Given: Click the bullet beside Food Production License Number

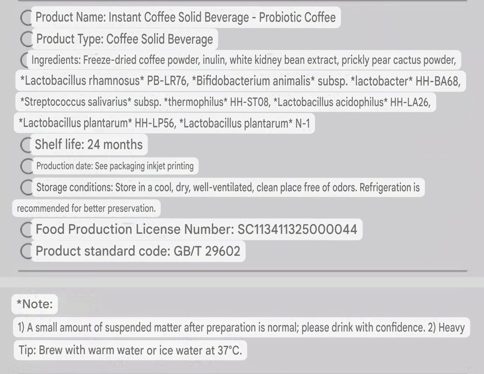Looking at the screenshot, I should click(26, 229).
